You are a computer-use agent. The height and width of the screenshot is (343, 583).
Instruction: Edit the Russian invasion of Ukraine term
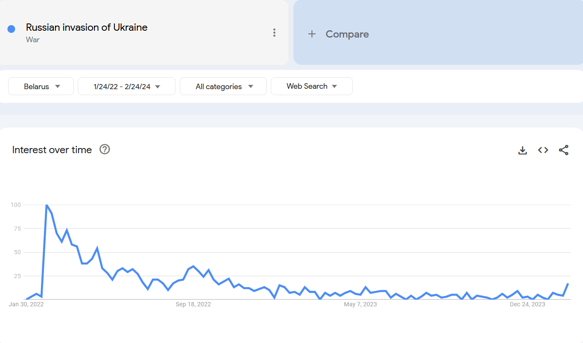pos(87,27)
